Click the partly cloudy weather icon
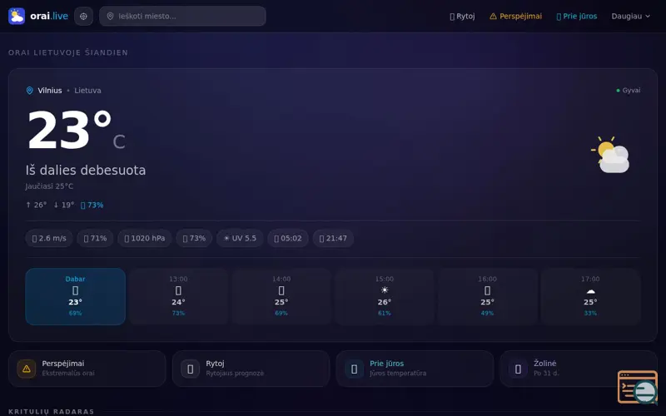The width and height of the screenshot is (666, 416). tap(610, 155)
